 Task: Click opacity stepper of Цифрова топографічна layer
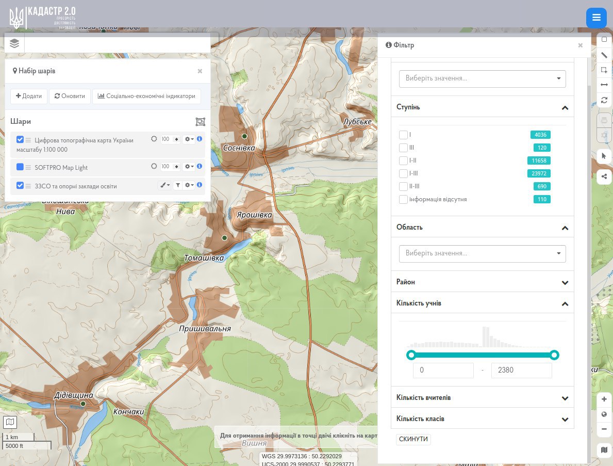pyautogui.click(x=177, y=139)
